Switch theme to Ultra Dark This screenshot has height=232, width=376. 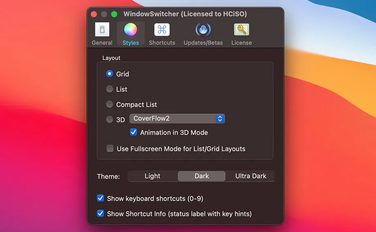pos(250,176)
